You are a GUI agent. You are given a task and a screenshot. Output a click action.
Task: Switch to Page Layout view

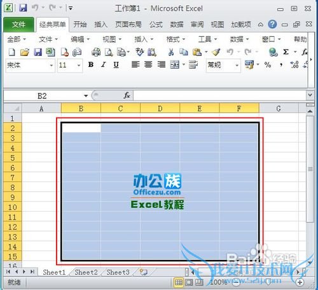[189, 282]
